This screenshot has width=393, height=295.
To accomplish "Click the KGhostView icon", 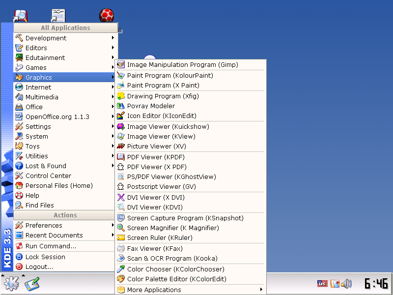I will [121, 177].
